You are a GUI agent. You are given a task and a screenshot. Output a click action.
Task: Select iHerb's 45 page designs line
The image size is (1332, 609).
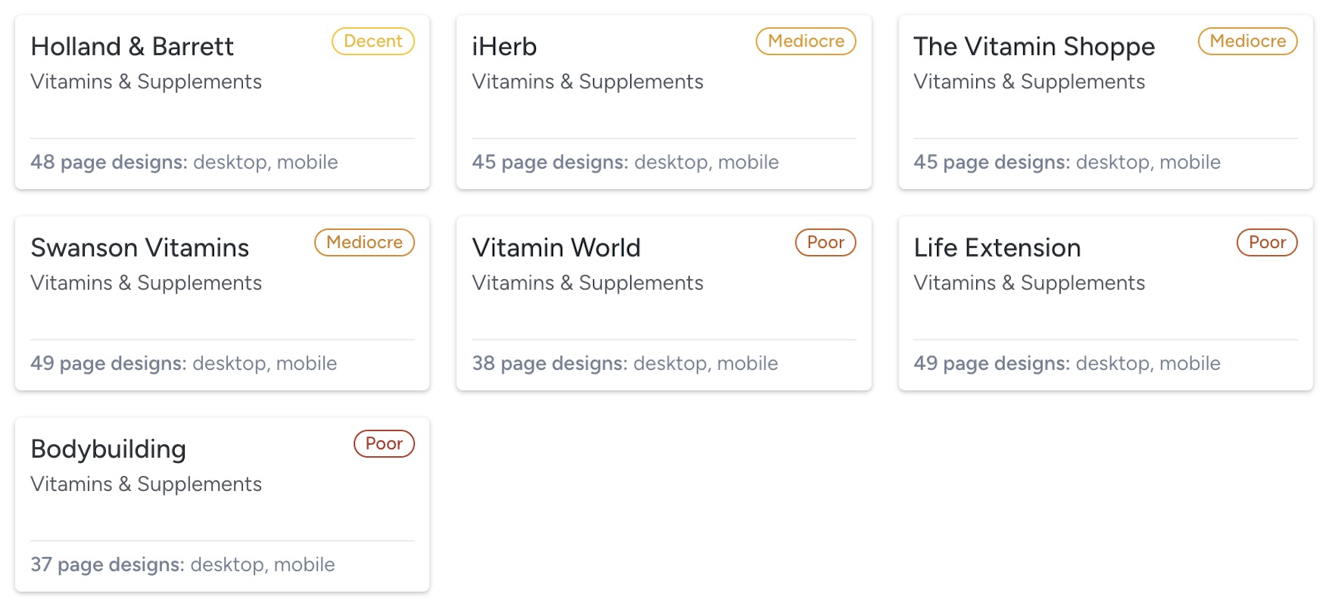click(625, 163)
